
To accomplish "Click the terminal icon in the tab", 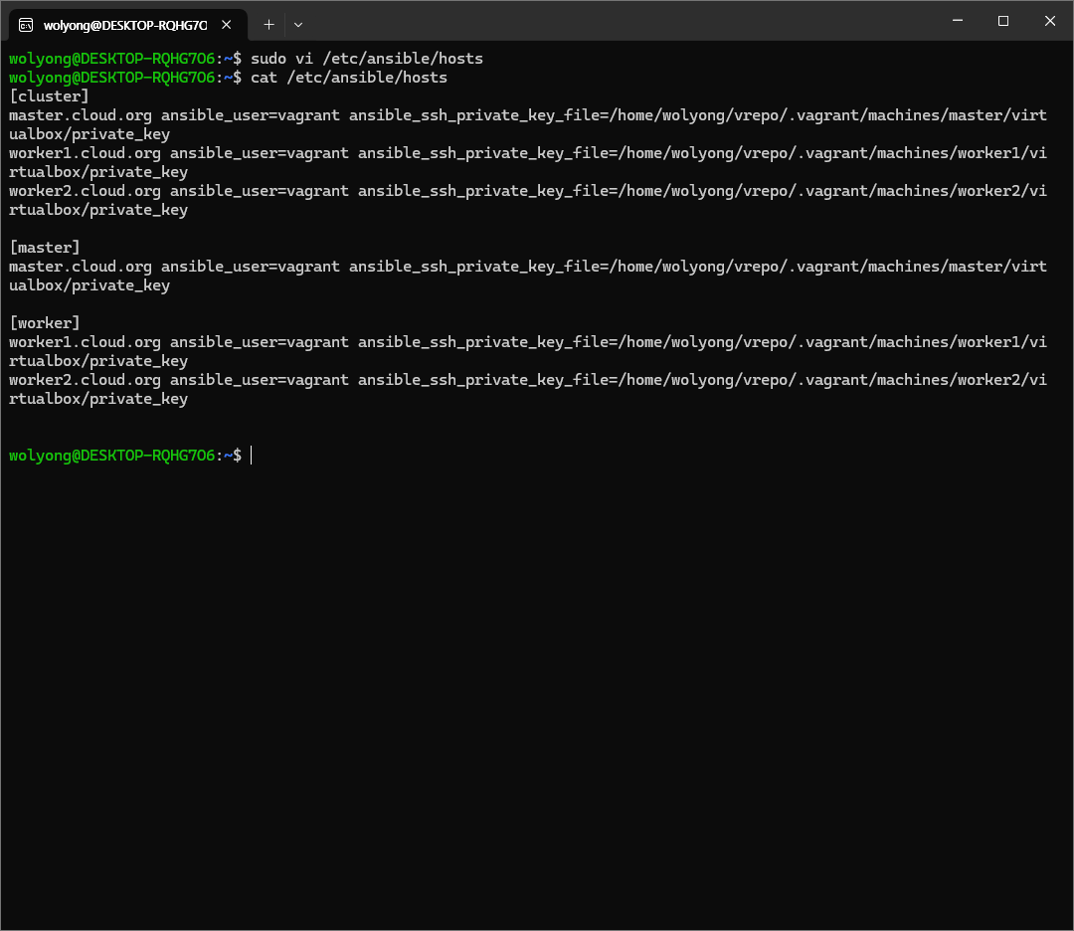I will click(x=26, y=24).
